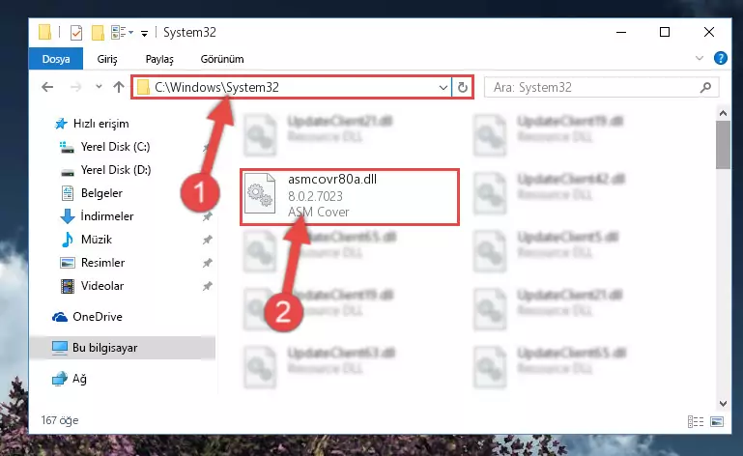Select OneDrive in the navigation pane
743x456 pixels.
(98, 317)
